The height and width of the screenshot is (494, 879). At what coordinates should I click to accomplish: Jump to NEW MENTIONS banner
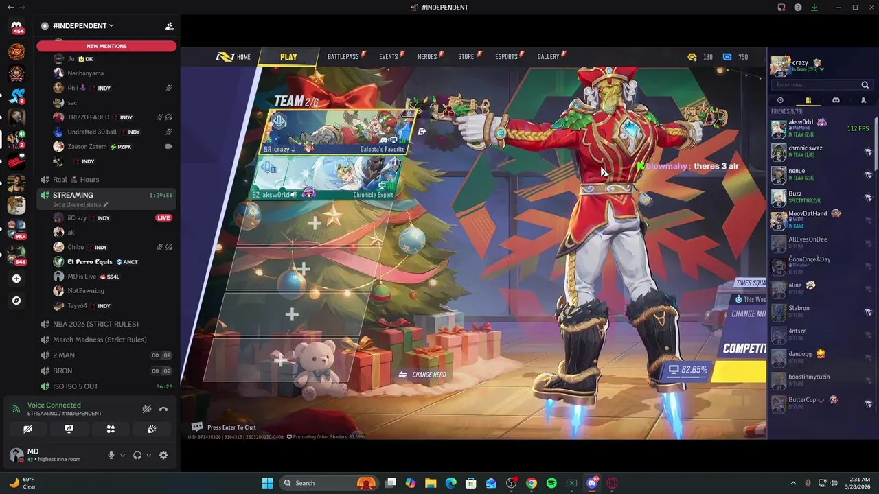point(106,46)
